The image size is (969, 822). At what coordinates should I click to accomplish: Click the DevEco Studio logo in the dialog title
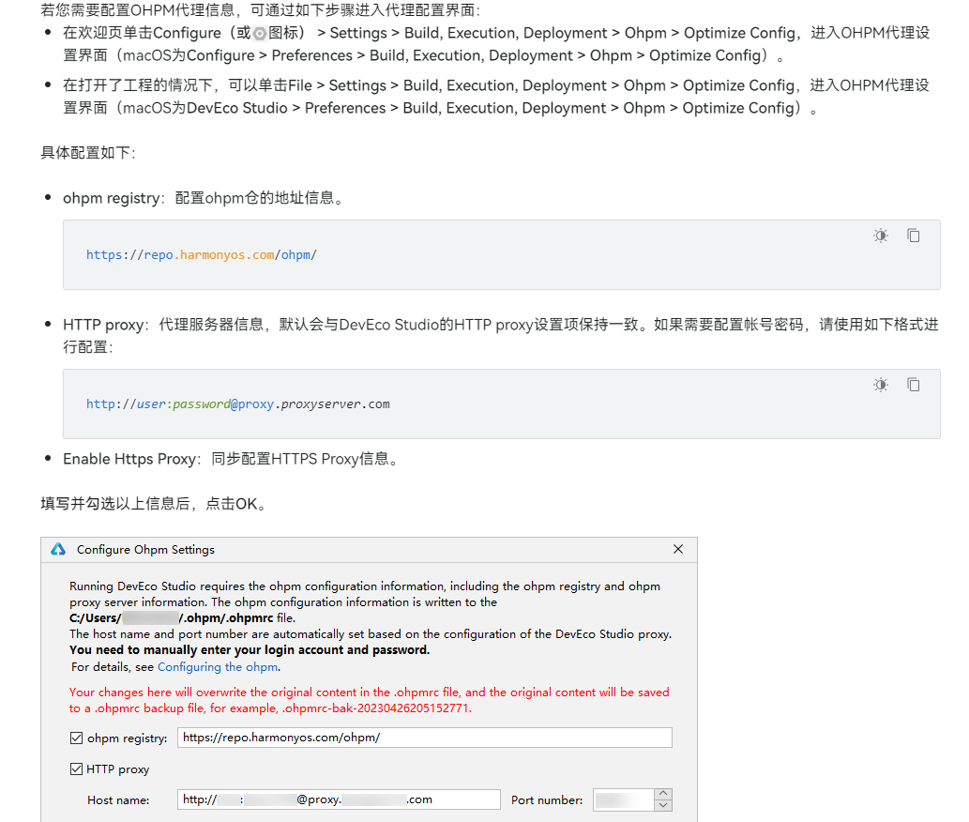[58, 550]
